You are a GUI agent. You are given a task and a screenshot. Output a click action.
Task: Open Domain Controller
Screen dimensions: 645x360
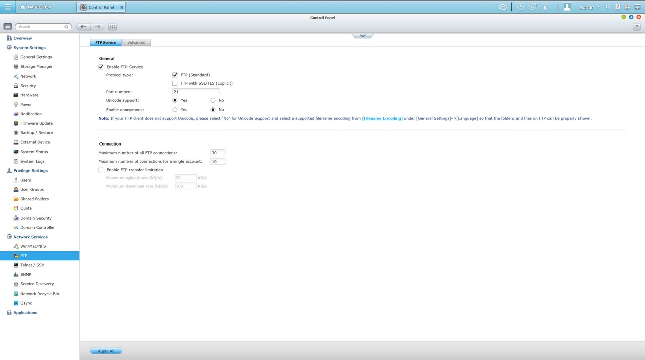tap(37, 227)
